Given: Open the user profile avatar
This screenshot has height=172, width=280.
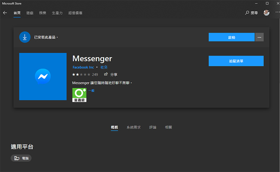Looking at the screenshot, I should (x=266, y=13).
